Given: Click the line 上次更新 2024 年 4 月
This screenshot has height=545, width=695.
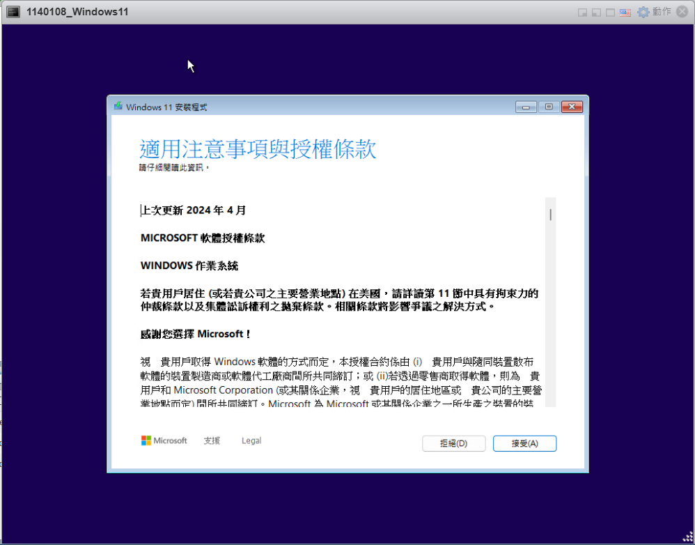Looking at the screenshot, I should (x=194, y=210).
